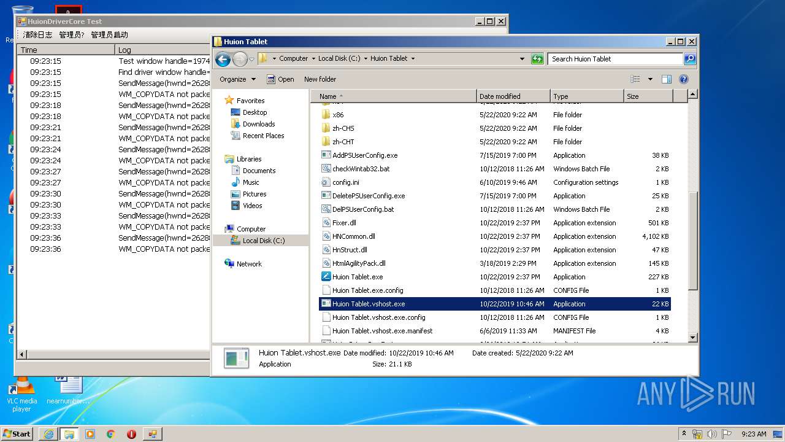Click the clock showing 9:23 AM
Viewport: 785px width, 442px height.
tap(754, 433)
